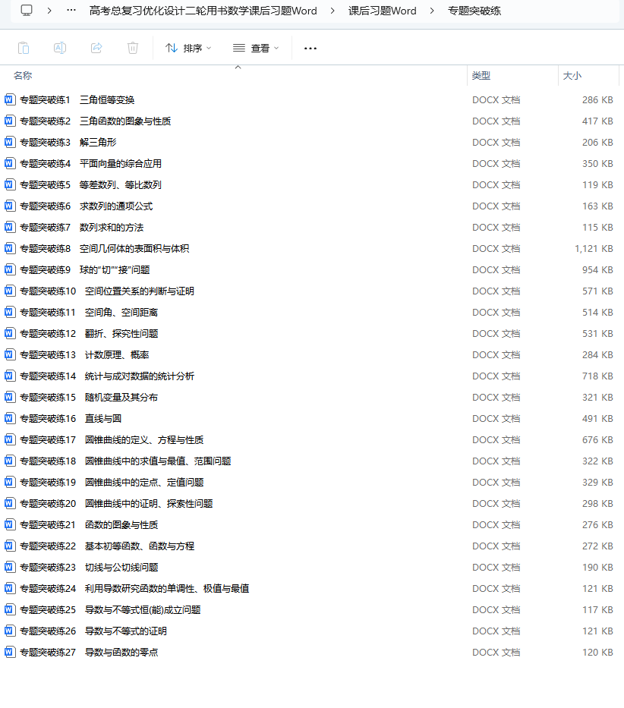Sort files by 大小 column header
Image resolution: width=624 pixels, height=708 pixels.
[572, 76]
